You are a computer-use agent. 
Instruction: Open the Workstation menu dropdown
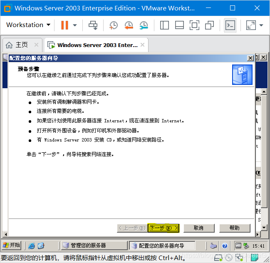28,25
